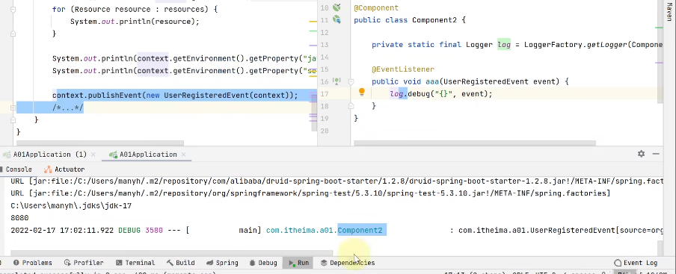Click the console vertical scrollbar

coord(660,248)
